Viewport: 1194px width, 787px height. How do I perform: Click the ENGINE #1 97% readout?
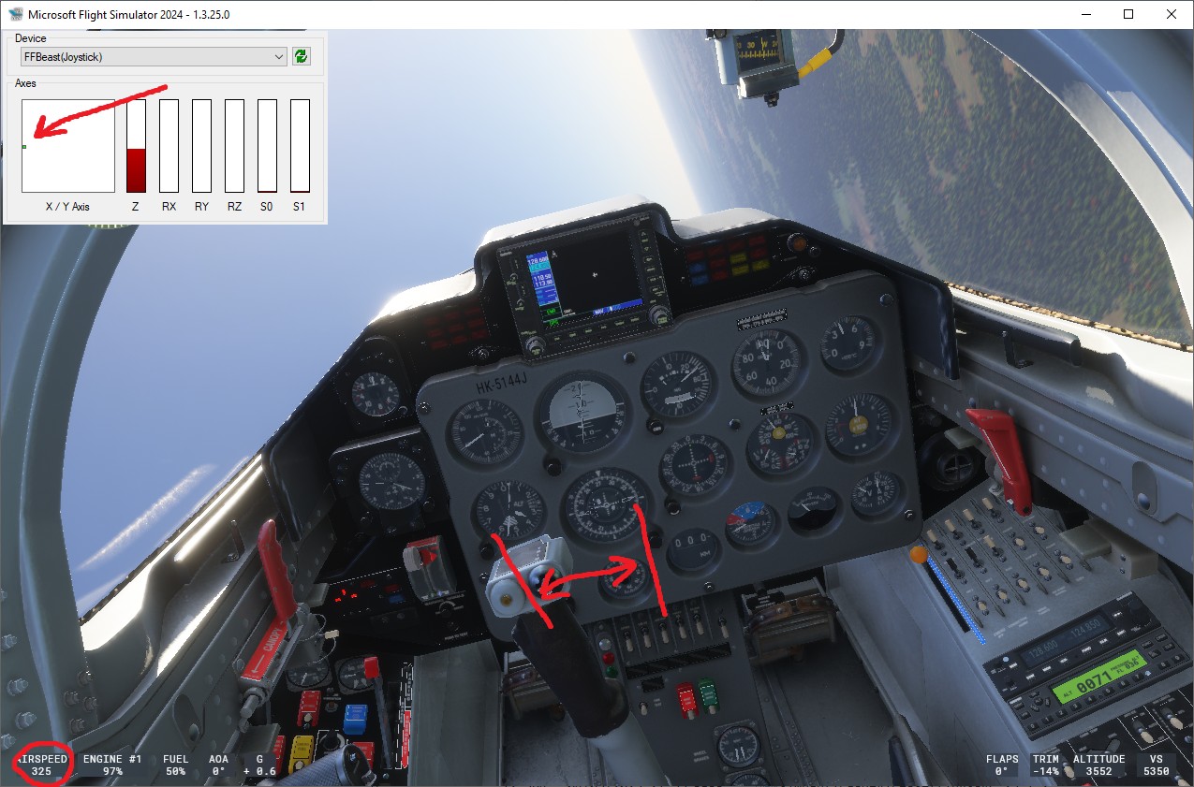(111, 765)
